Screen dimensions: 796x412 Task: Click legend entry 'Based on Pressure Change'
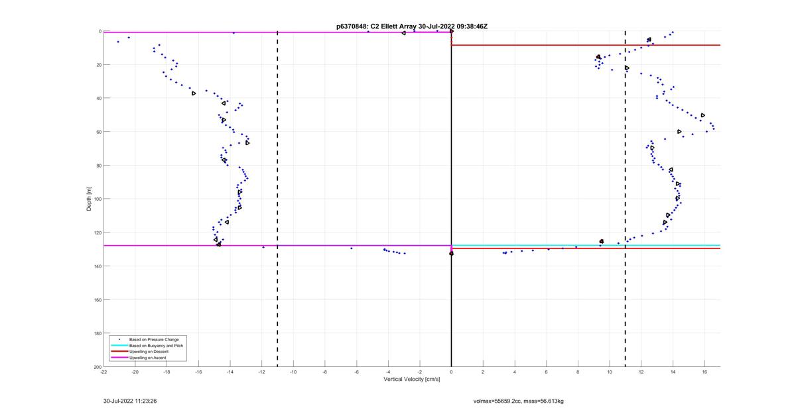[x=154, y=340]
